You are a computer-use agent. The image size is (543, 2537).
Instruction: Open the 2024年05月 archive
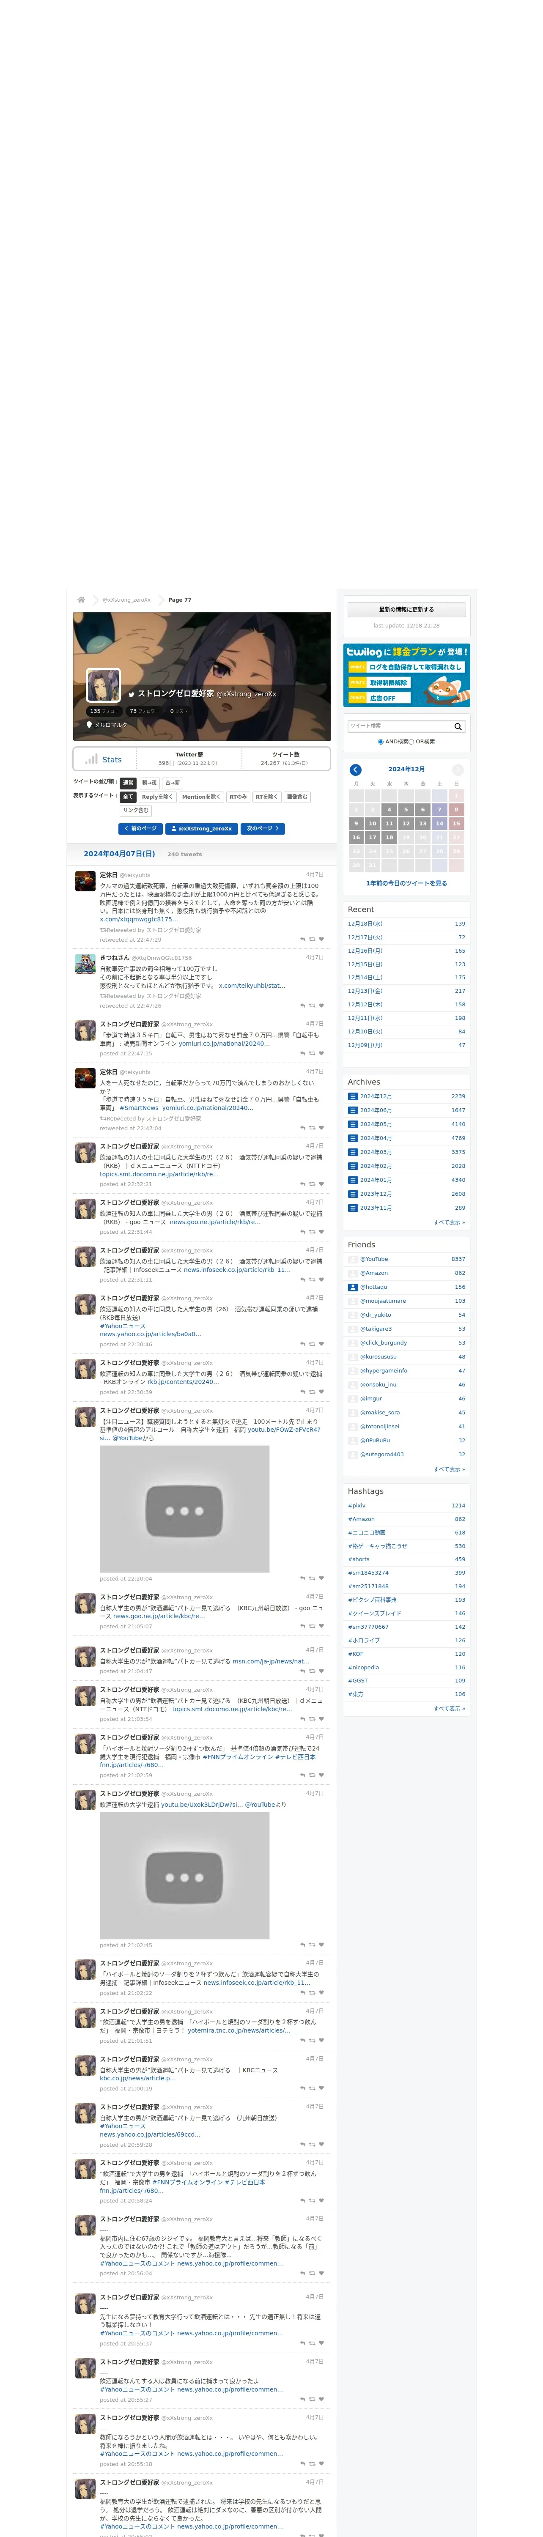point(376,1124)
